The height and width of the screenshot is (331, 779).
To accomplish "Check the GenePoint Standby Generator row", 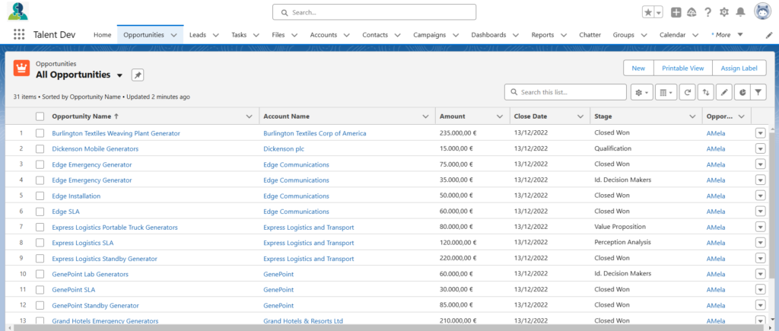I will point(40,305).
